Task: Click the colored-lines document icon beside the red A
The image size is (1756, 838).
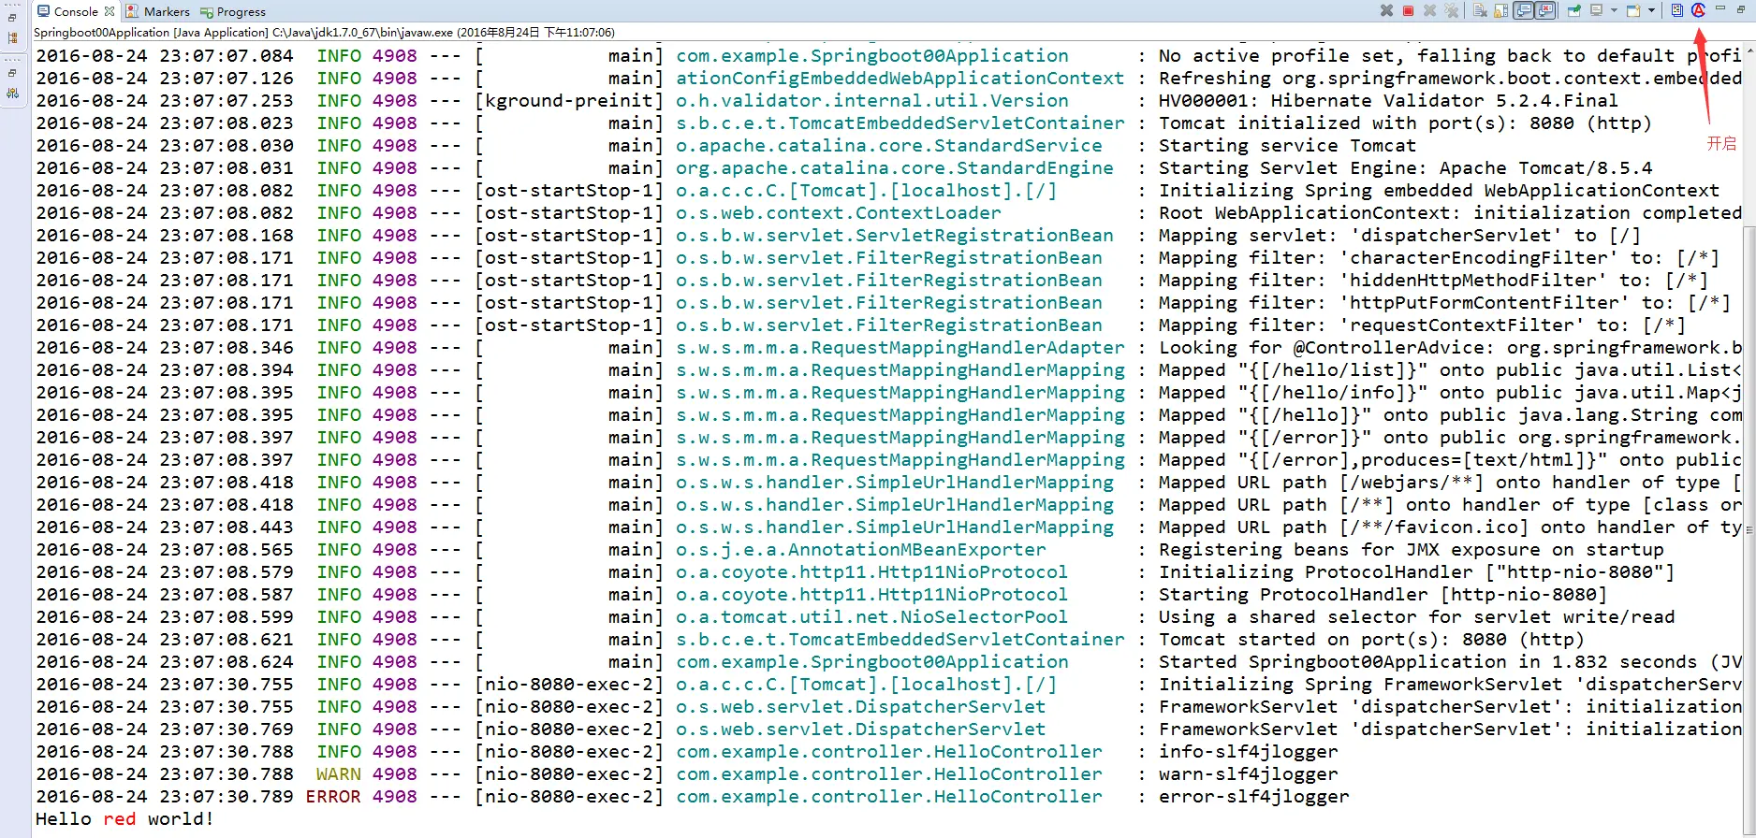Action: coord(1677,11)
